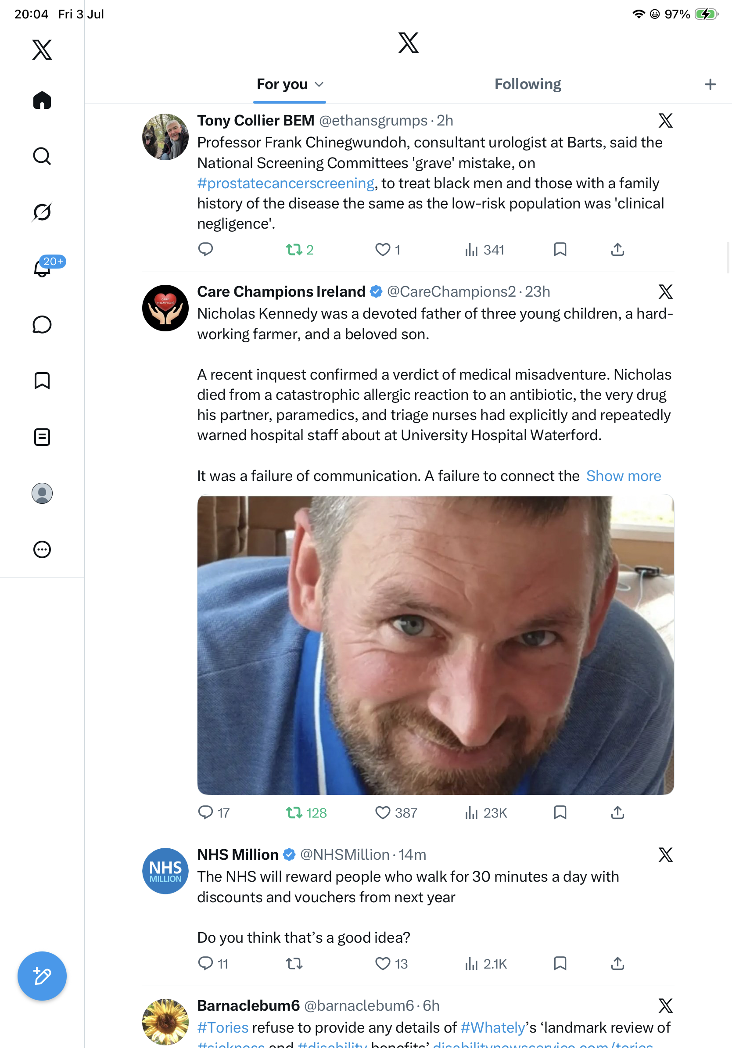
Task: Switch to the Following tab
Action: (527, 84)
